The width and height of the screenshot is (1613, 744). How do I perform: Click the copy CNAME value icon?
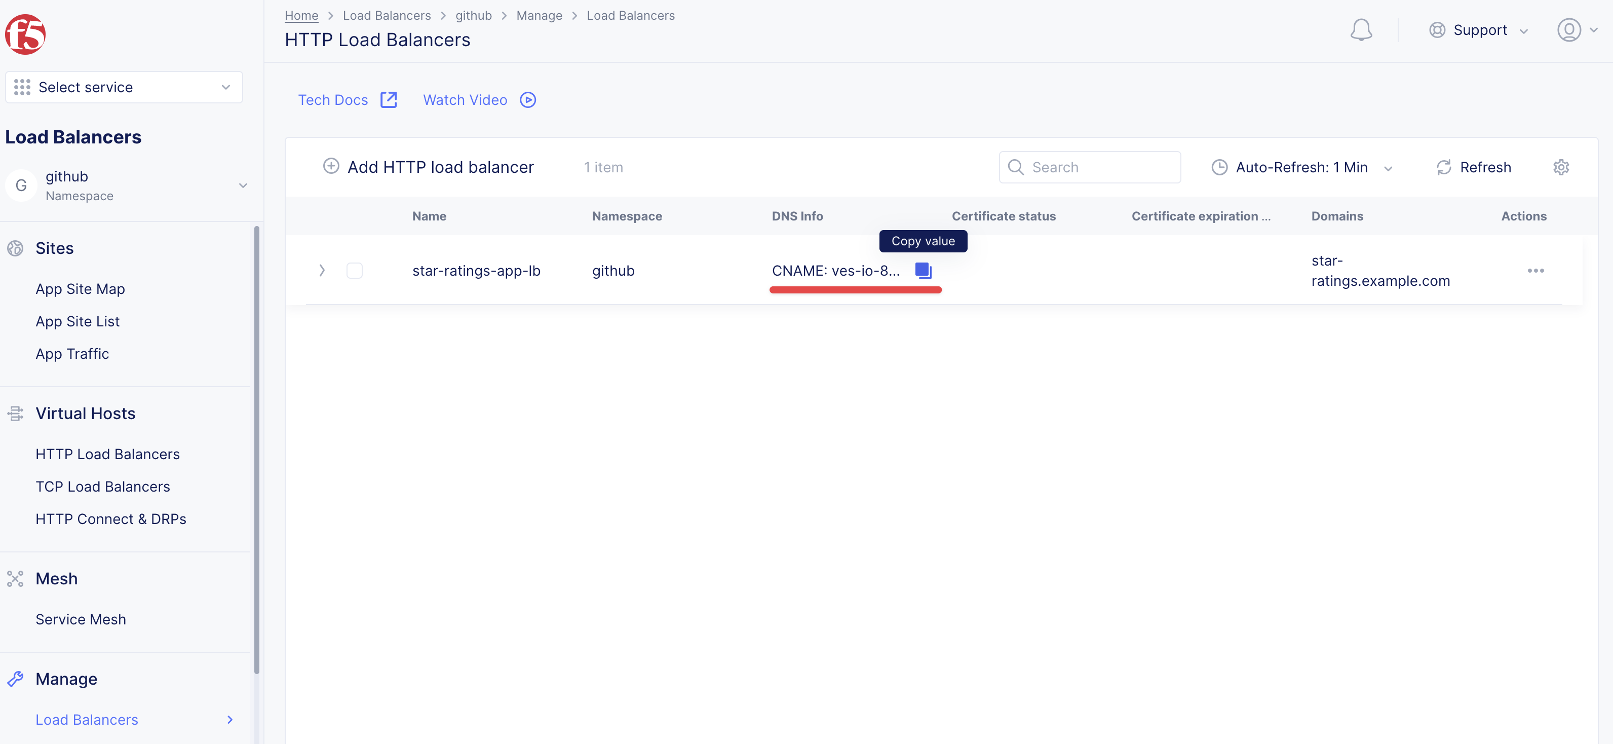[923, 271]
